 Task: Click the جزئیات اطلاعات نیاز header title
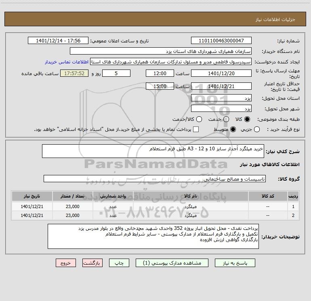275,19
